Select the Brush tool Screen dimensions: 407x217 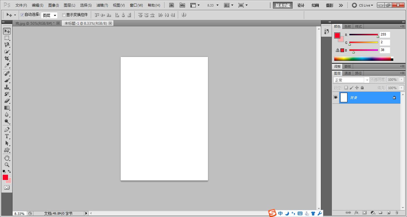point(7,80)
